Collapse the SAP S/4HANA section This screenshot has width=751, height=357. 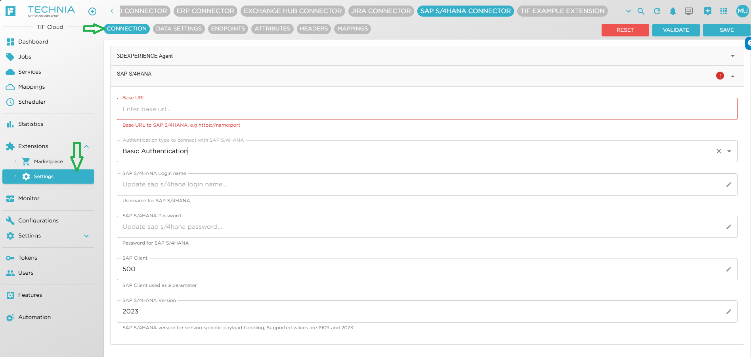click(x=733, y=76)
